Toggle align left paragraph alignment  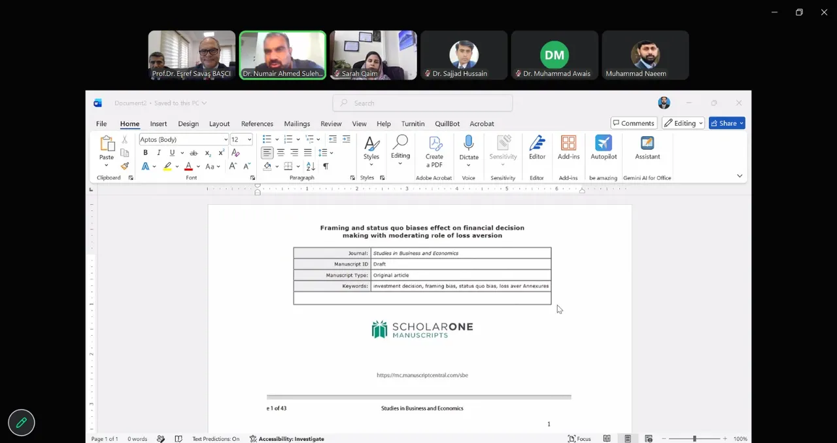tap(267, 152)
